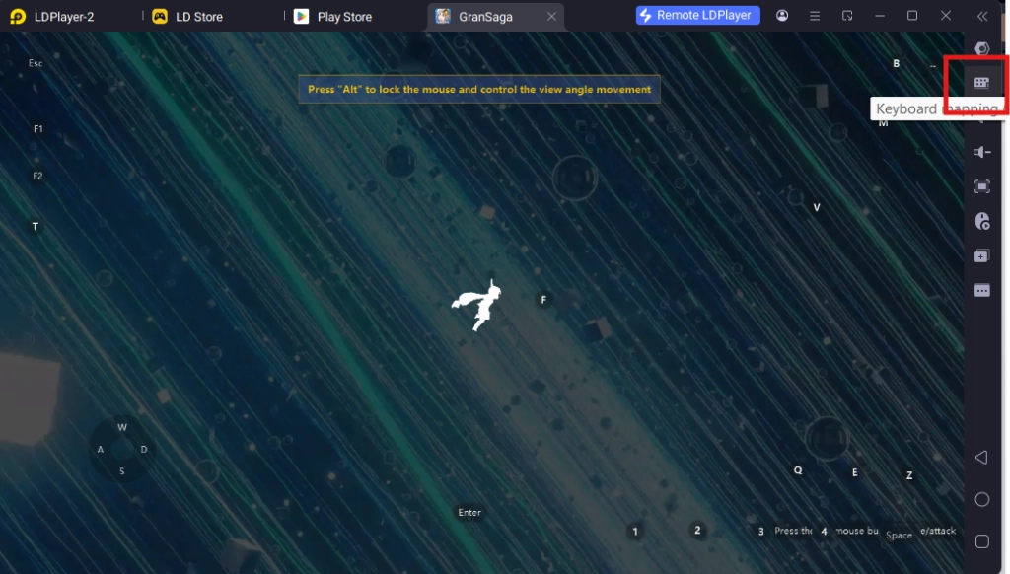Switch to the Play Store tab

click(333, 17)
